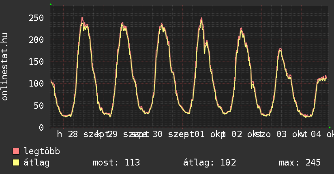Click the most: 113 value
This screenshot has height=174, width=334.
pyautogui.click(x=116, y=163)
